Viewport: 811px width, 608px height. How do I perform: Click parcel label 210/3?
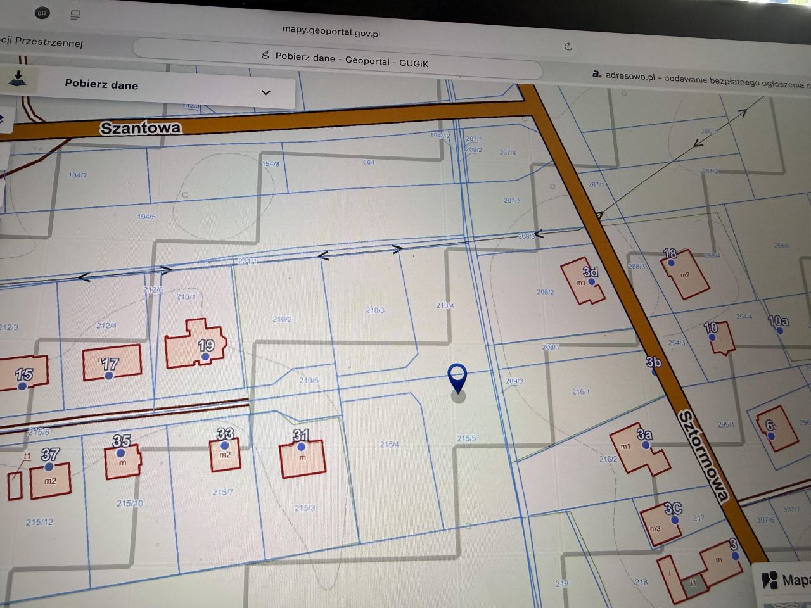click(x=375, y=310)
